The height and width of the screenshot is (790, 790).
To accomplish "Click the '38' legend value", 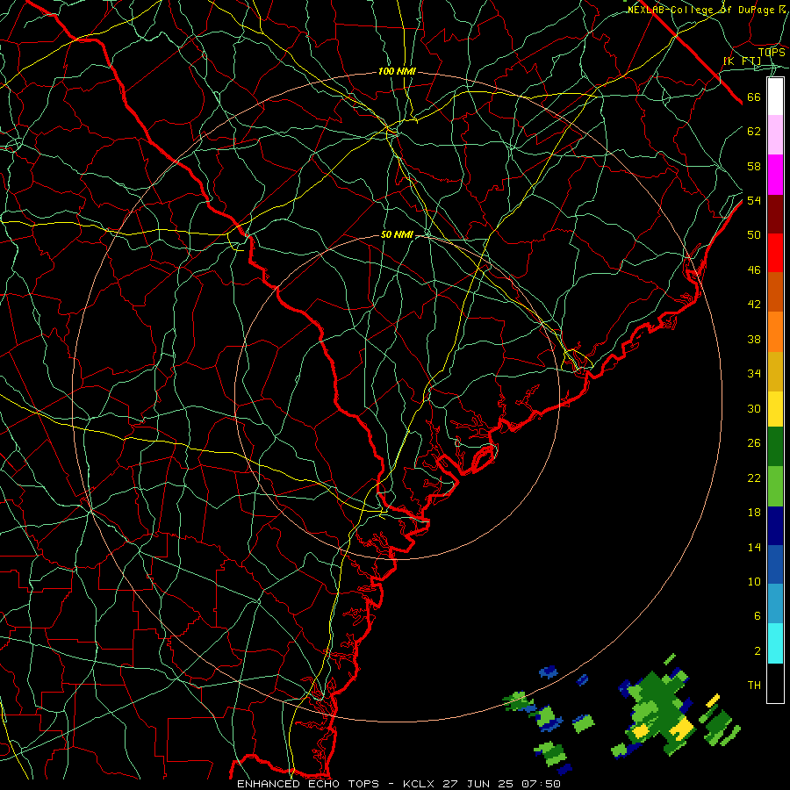I will tap(754, 340).
